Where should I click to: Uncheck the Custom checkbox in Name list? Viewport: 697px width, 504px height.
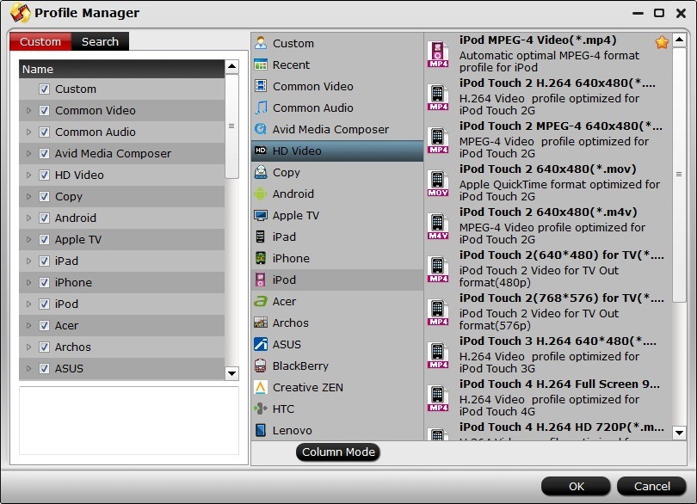coord(46,89)
